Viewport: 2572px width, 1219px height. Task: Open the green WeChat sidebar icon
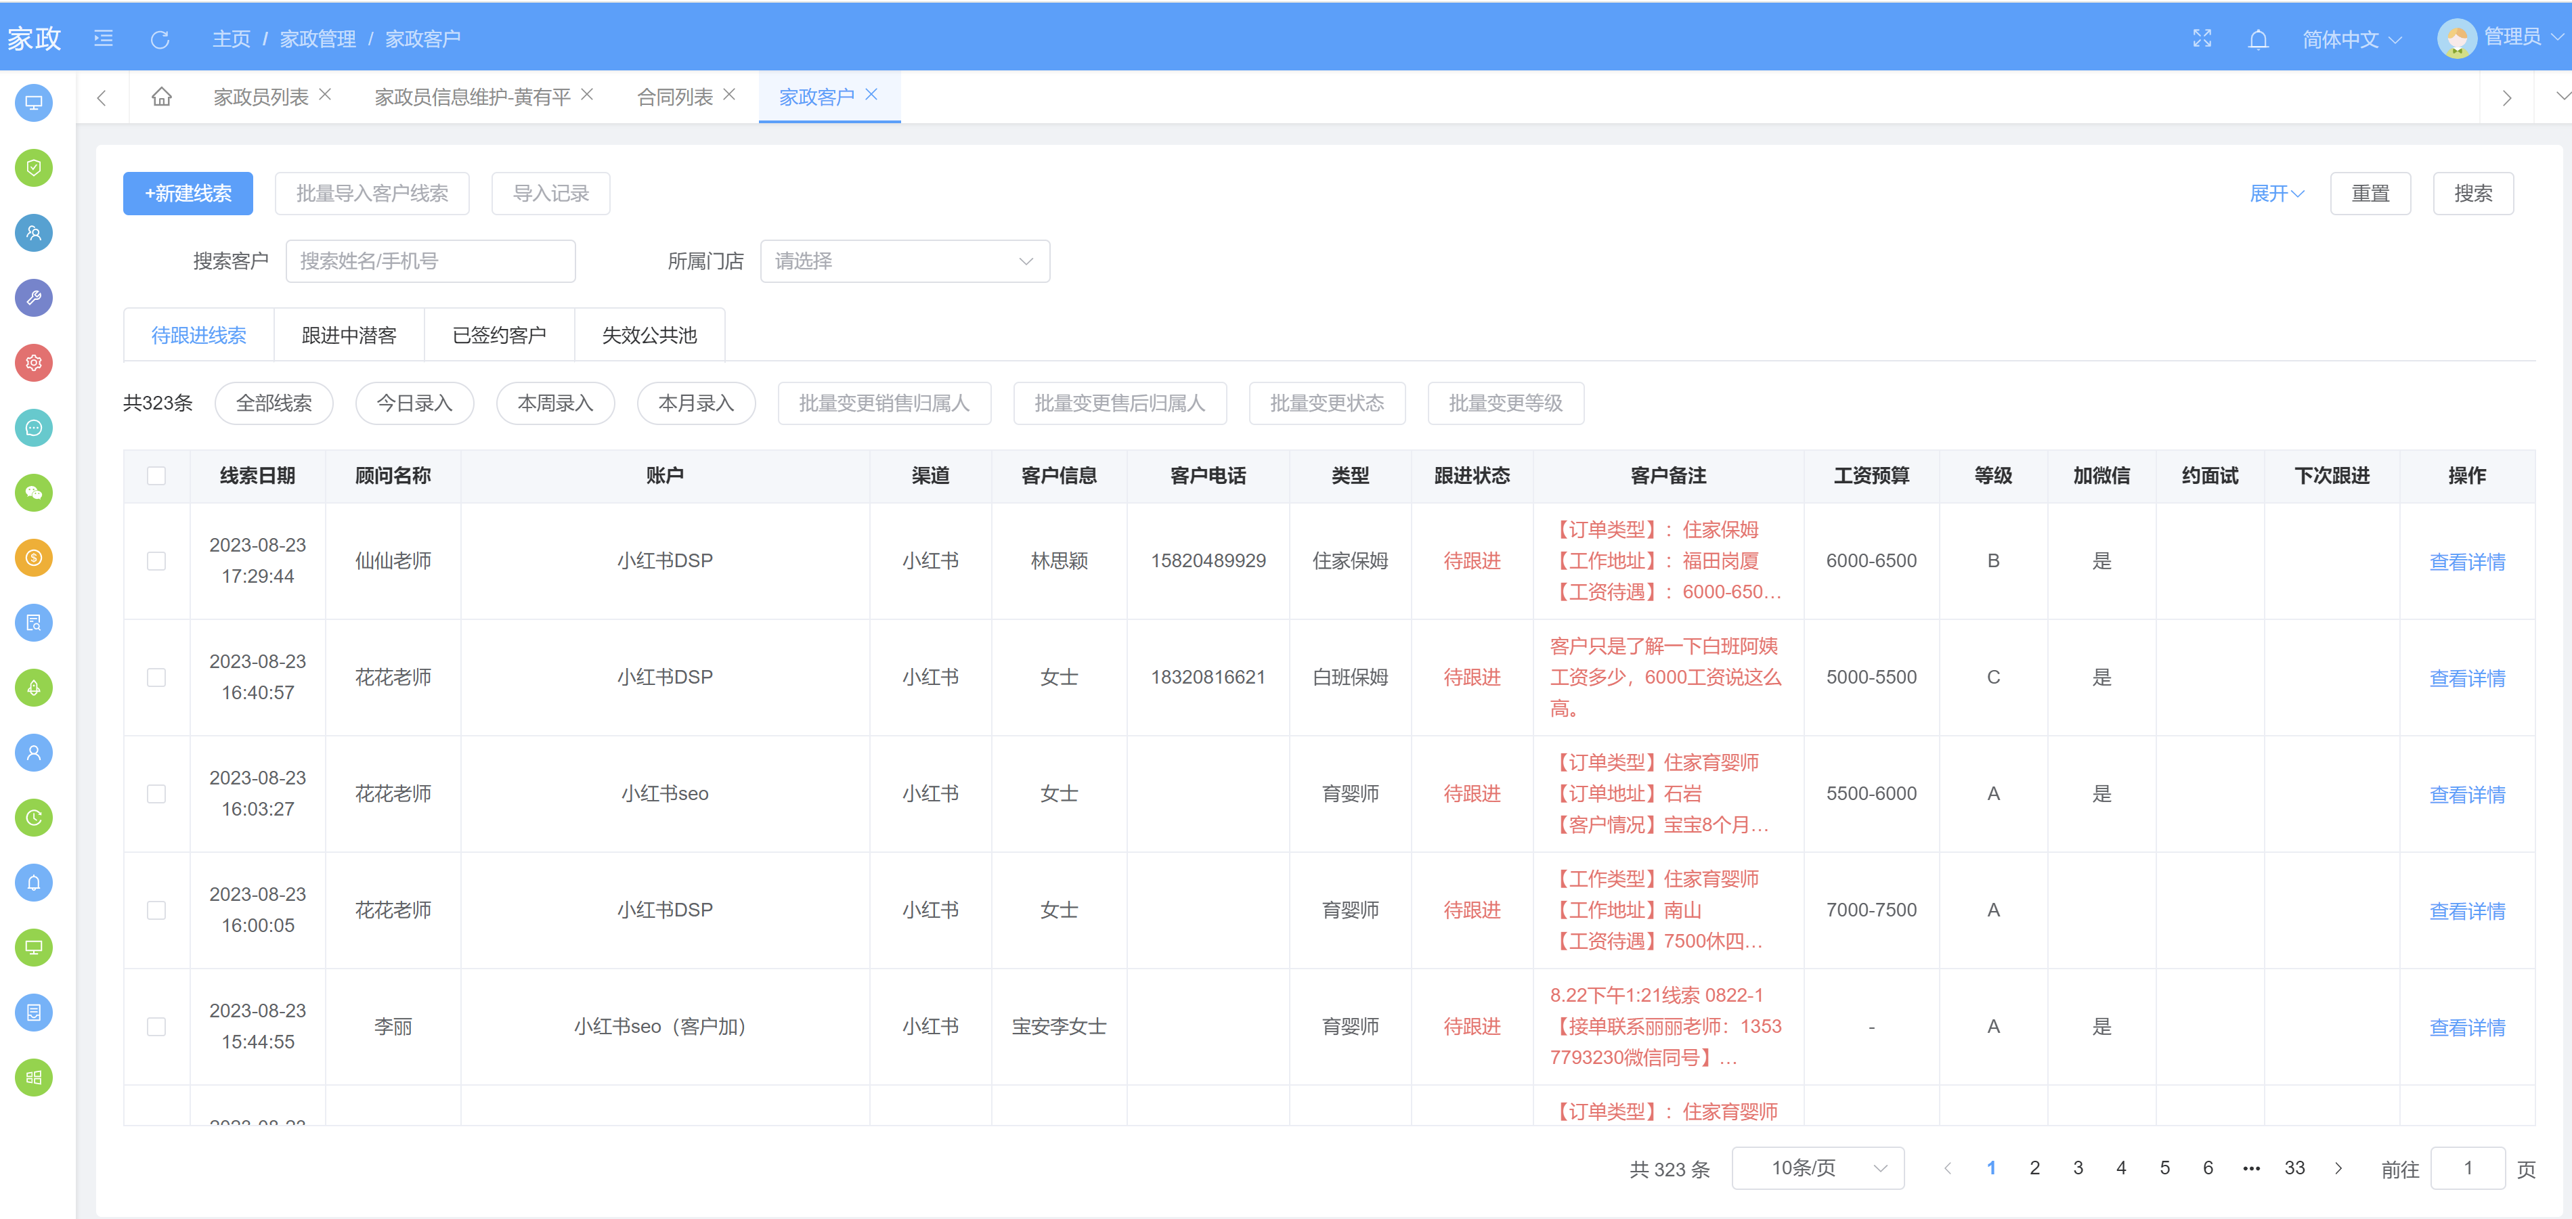point(34,492)
